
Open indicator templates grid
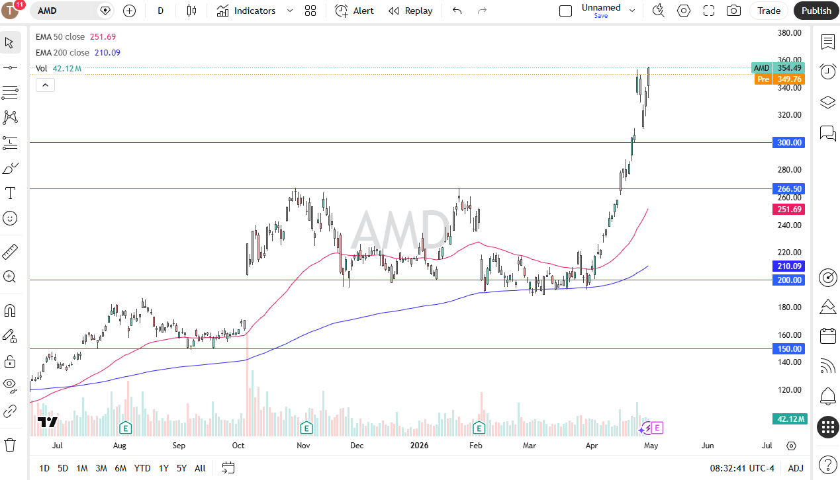tap(310, 11)
